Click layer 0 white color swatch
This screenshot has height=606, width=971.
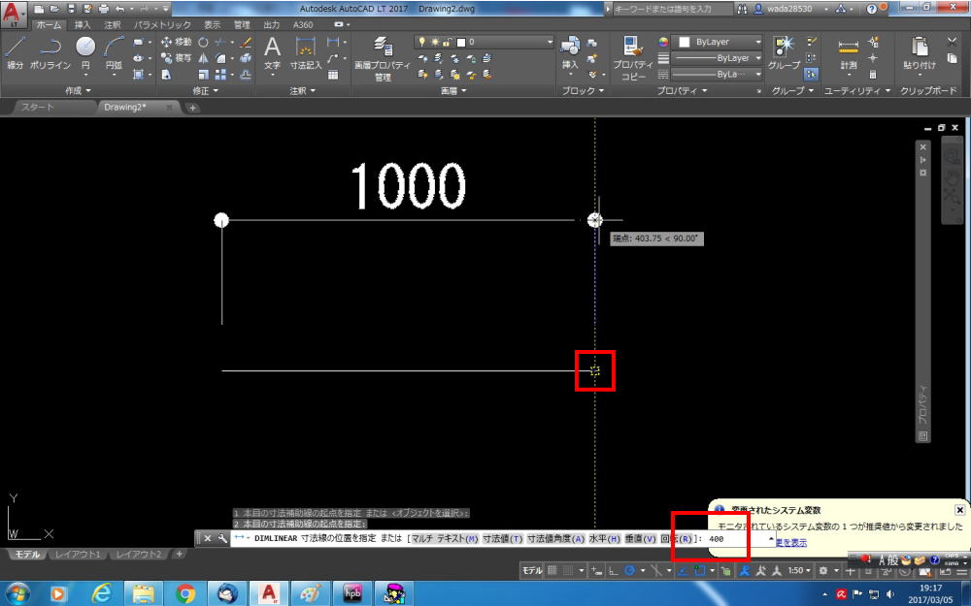pyautogui.click(x=460, y=42)
